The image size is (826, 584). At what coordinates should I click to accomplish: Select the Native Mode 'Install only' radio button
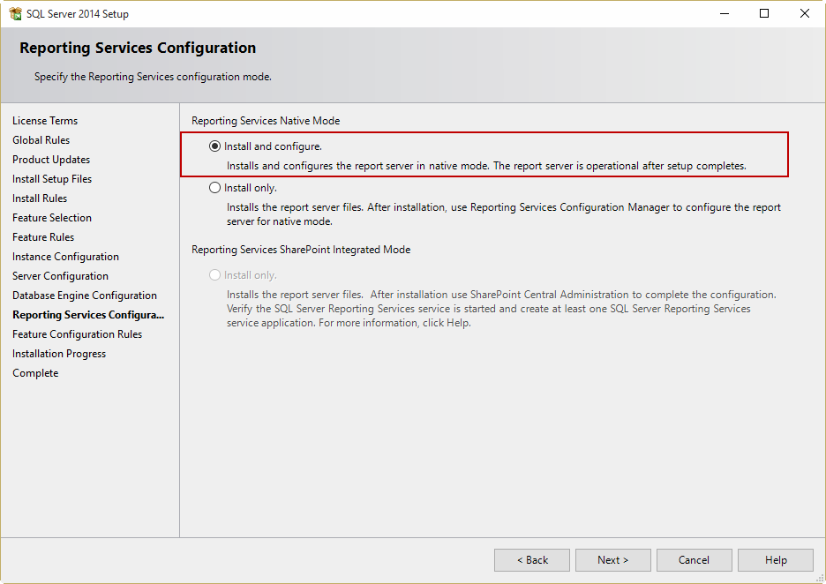pos(215,188)
